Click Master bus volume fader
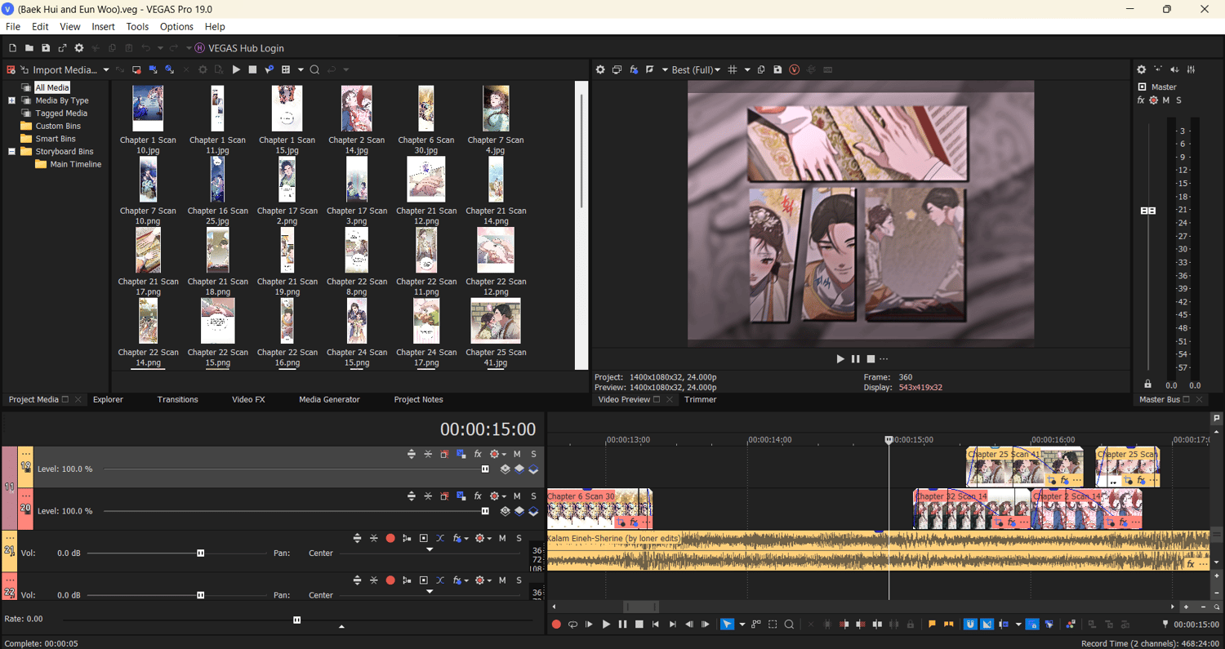Viewport: 1225px width, 649px height. point(1148,211)
